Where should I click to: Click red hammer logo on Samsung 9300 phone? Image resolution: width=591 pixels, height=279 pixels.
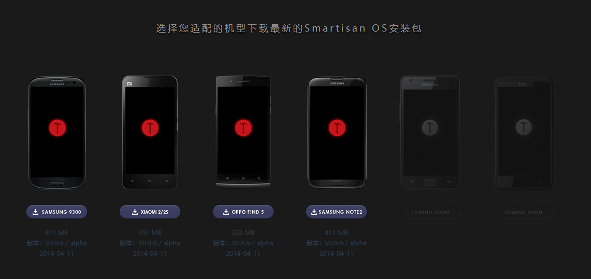pyautogui.click(x=57, y=128)
